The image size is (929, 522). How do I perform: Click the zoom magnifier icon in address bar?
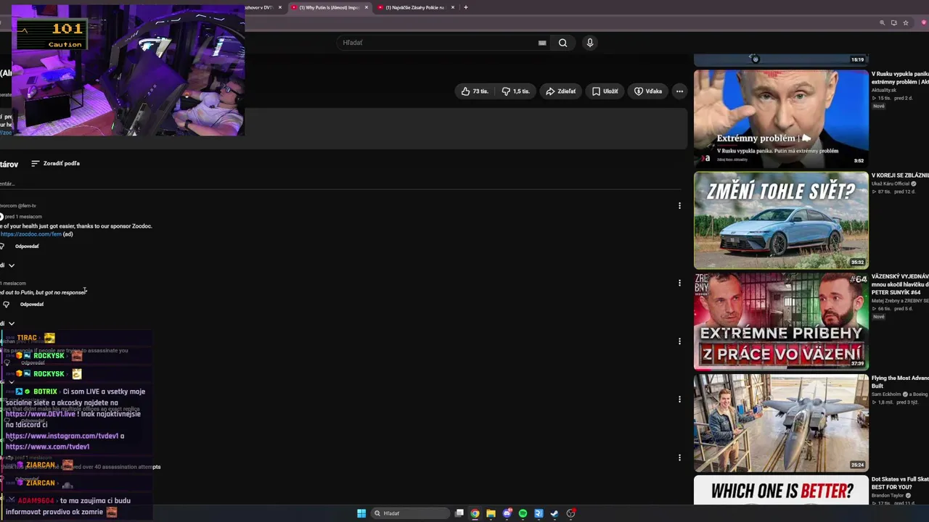883,22
